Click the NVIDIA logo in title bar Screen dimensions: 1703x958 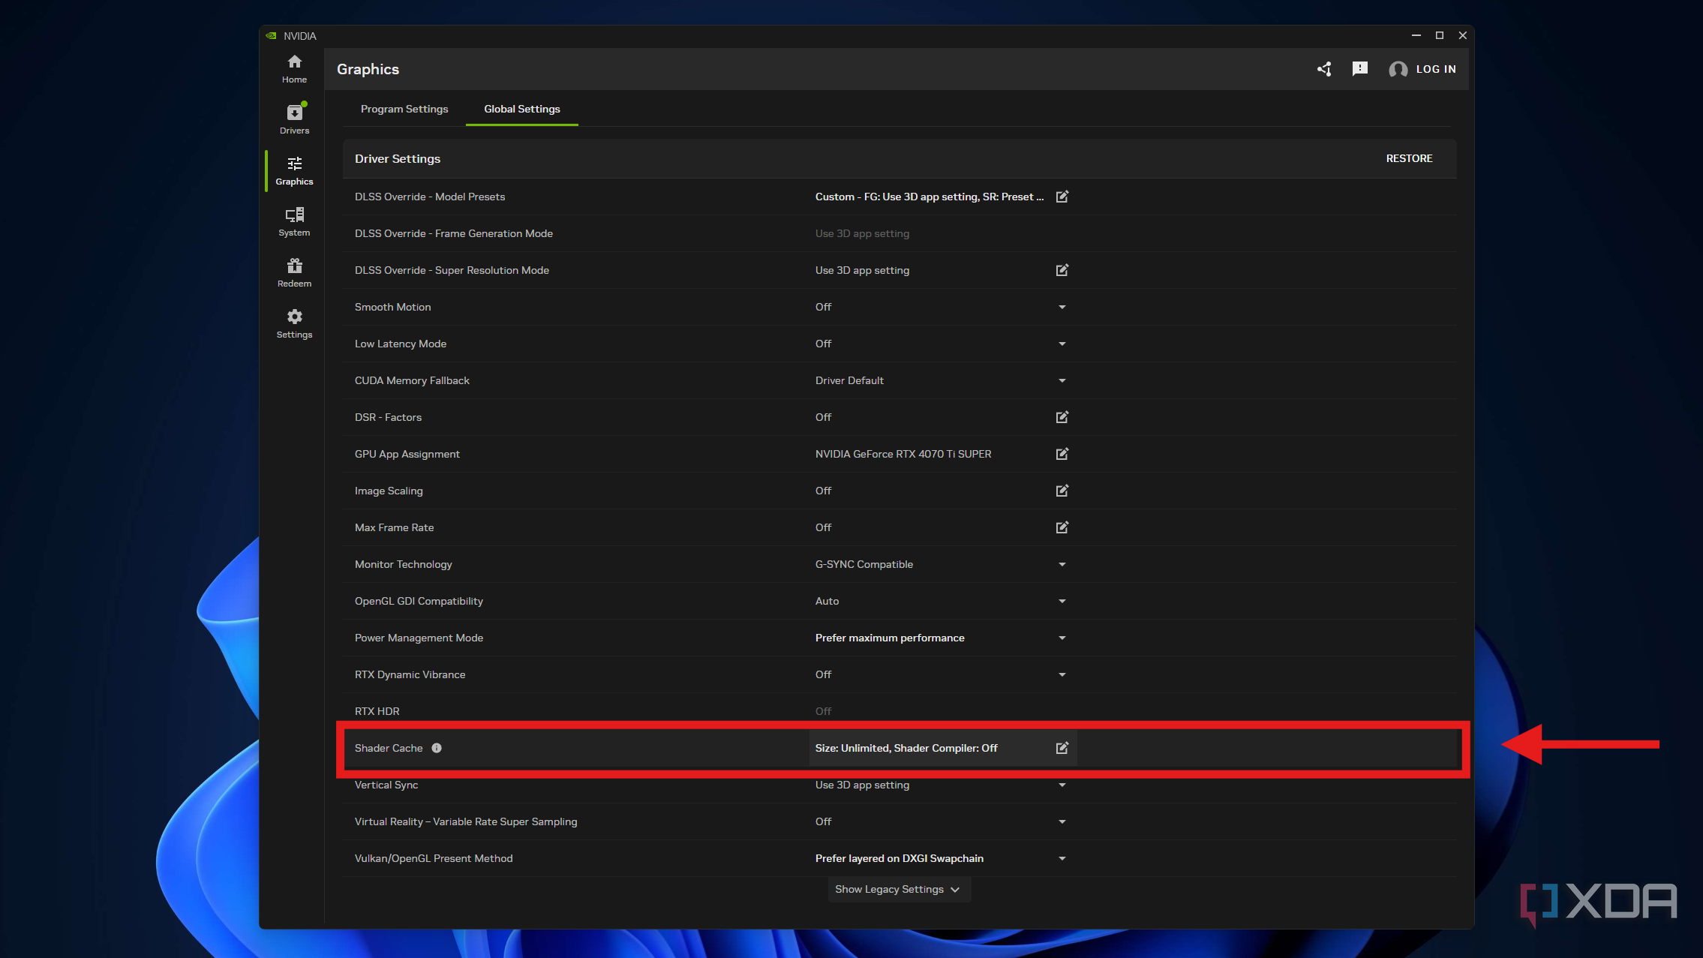(271, 35)
